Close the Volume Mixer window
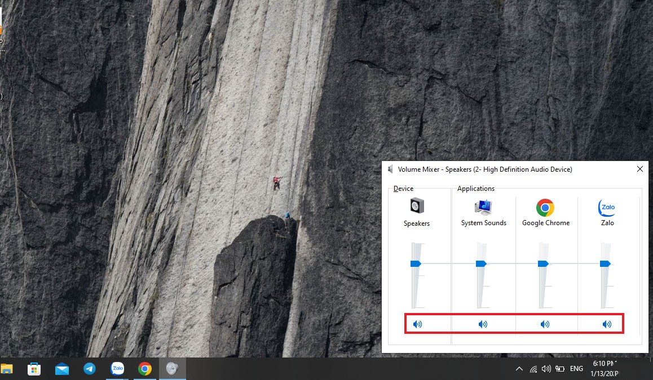The width and height of the screenshot is (653, 380). pos(640,169)
